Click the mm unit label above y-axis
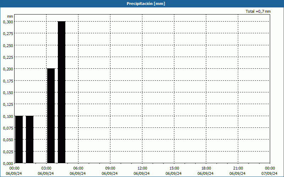The width and height of the screenshot is (284, 177). [10, 16]
